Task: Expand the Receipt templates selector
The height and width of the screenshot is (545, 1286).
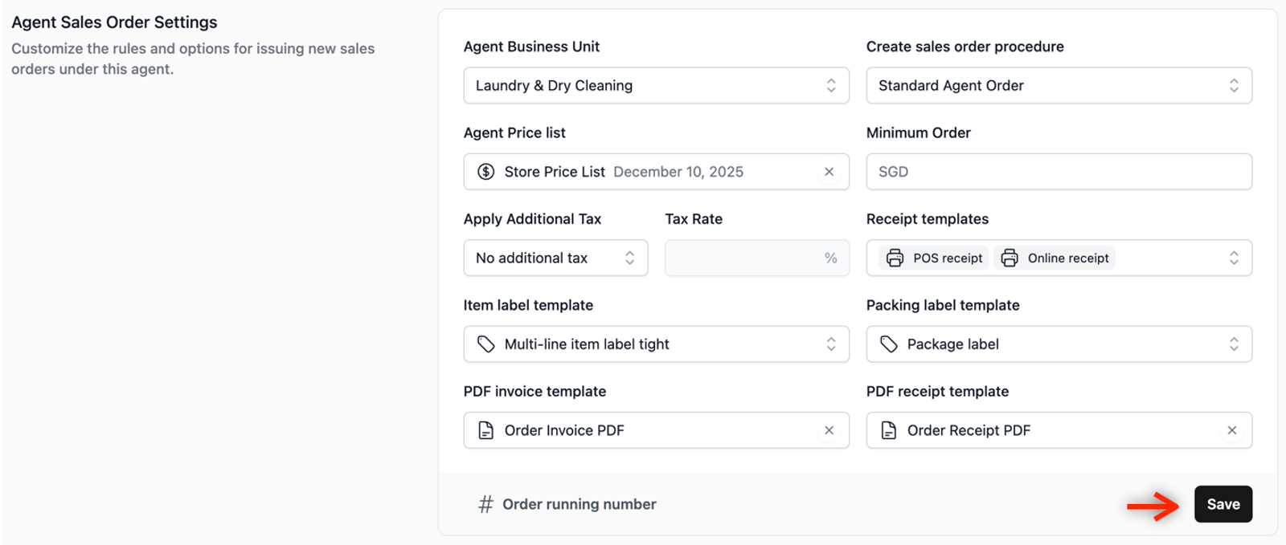Action: click(x=1233, y=258)
